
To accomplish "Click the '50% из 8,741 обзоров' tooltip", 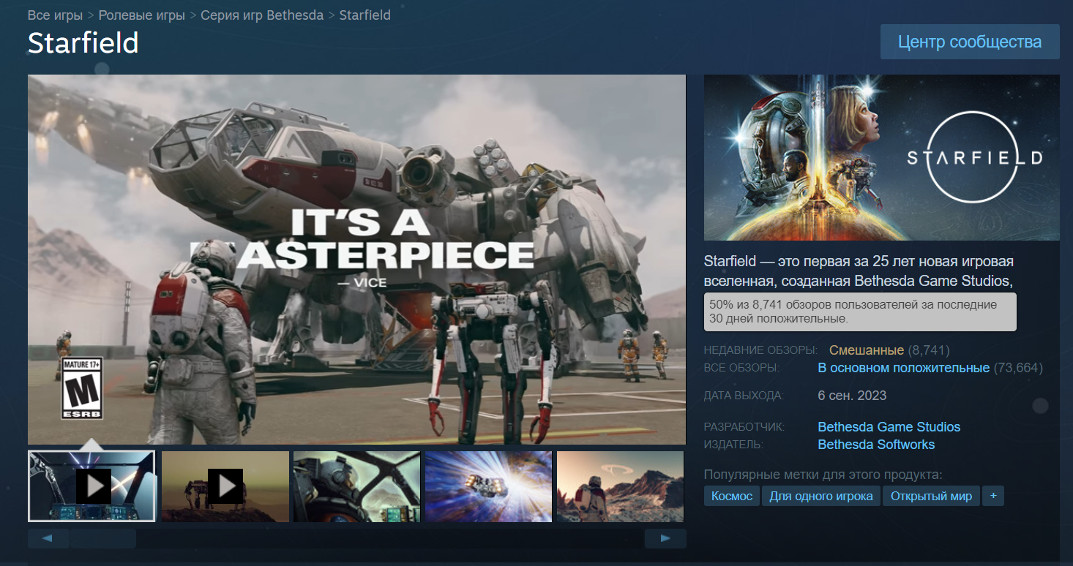I will click(860, 312).
